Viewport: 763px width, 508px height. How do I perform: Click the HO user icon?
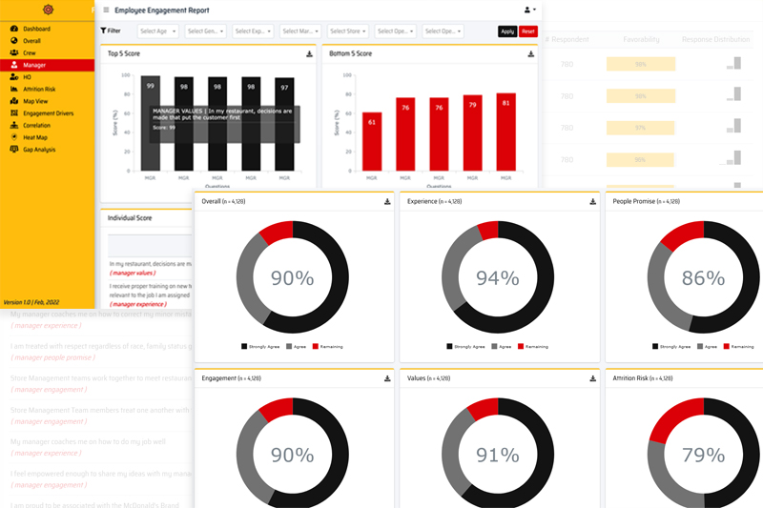14,77
